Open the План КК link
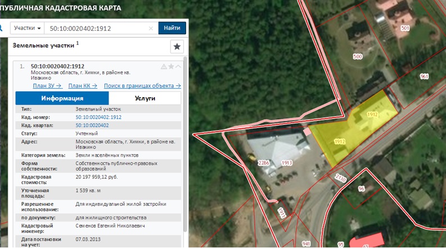Screen dimensions: 446x248 (x=83, y=86)
